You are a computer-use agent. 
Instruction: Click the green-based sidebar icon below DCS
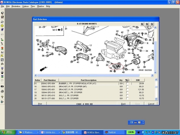coord(2,40)
